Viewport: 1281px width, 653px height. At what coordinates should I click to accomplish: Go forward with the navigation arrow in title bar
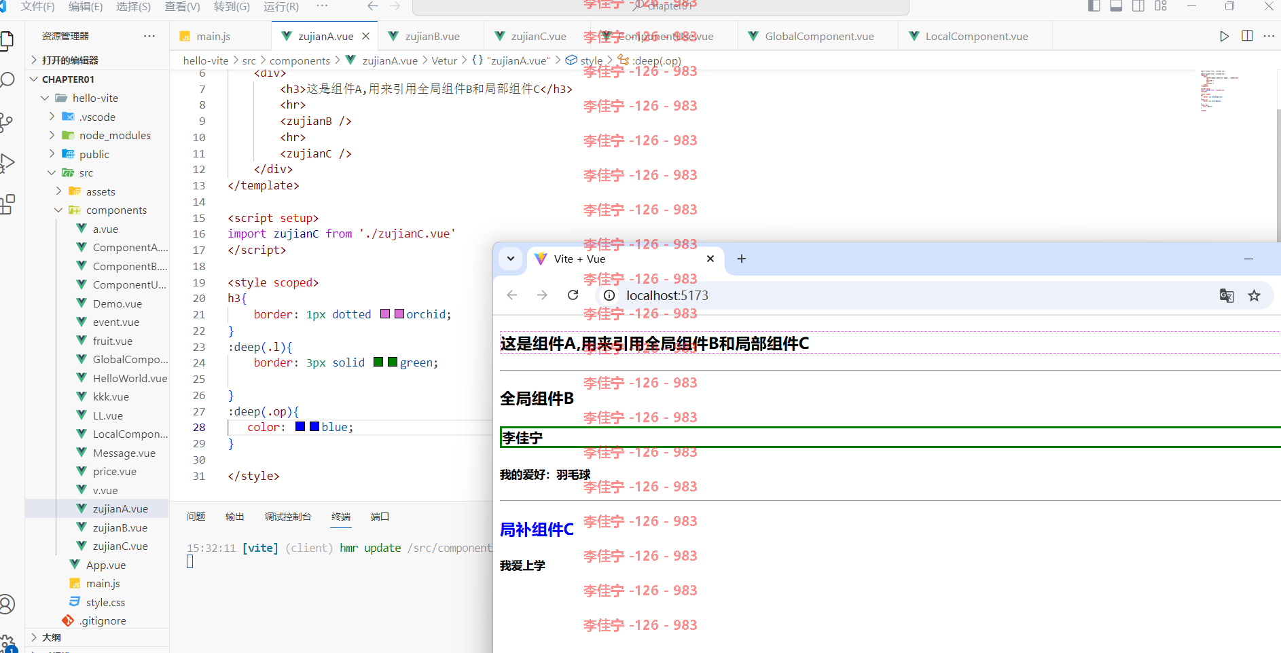coord(395,6)
